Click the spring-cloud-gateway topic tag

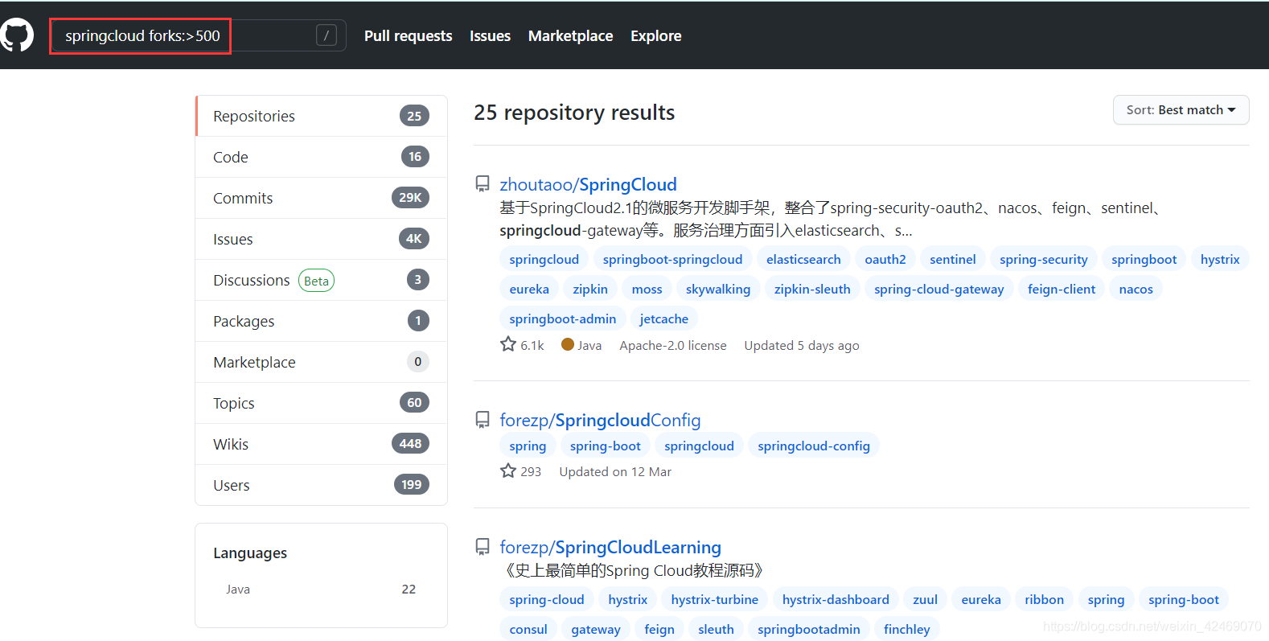tap(939, 289)
